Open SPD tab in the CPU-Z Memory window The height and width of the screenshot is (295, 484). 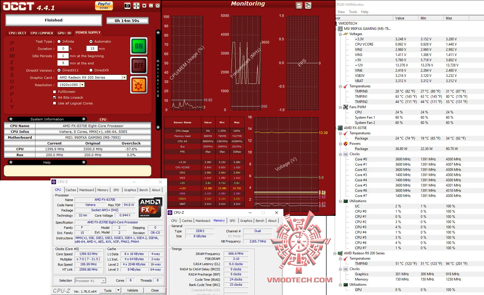(232, 221)
